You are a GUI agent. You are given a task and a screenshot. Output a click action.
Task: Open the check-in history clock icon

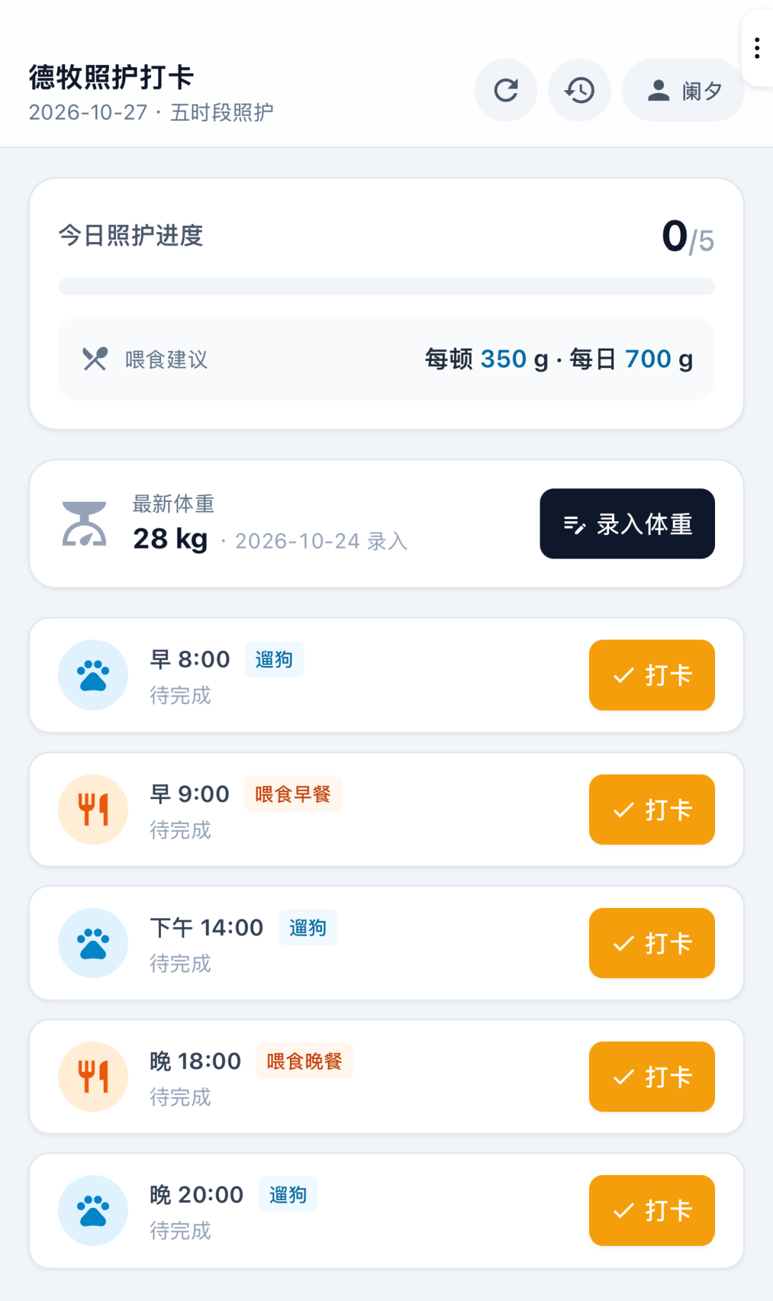(580, 90)
